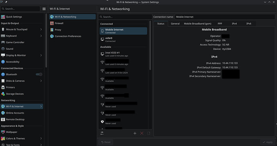
Task: Click Signal Quality value 0%
Action: (224, 40)
